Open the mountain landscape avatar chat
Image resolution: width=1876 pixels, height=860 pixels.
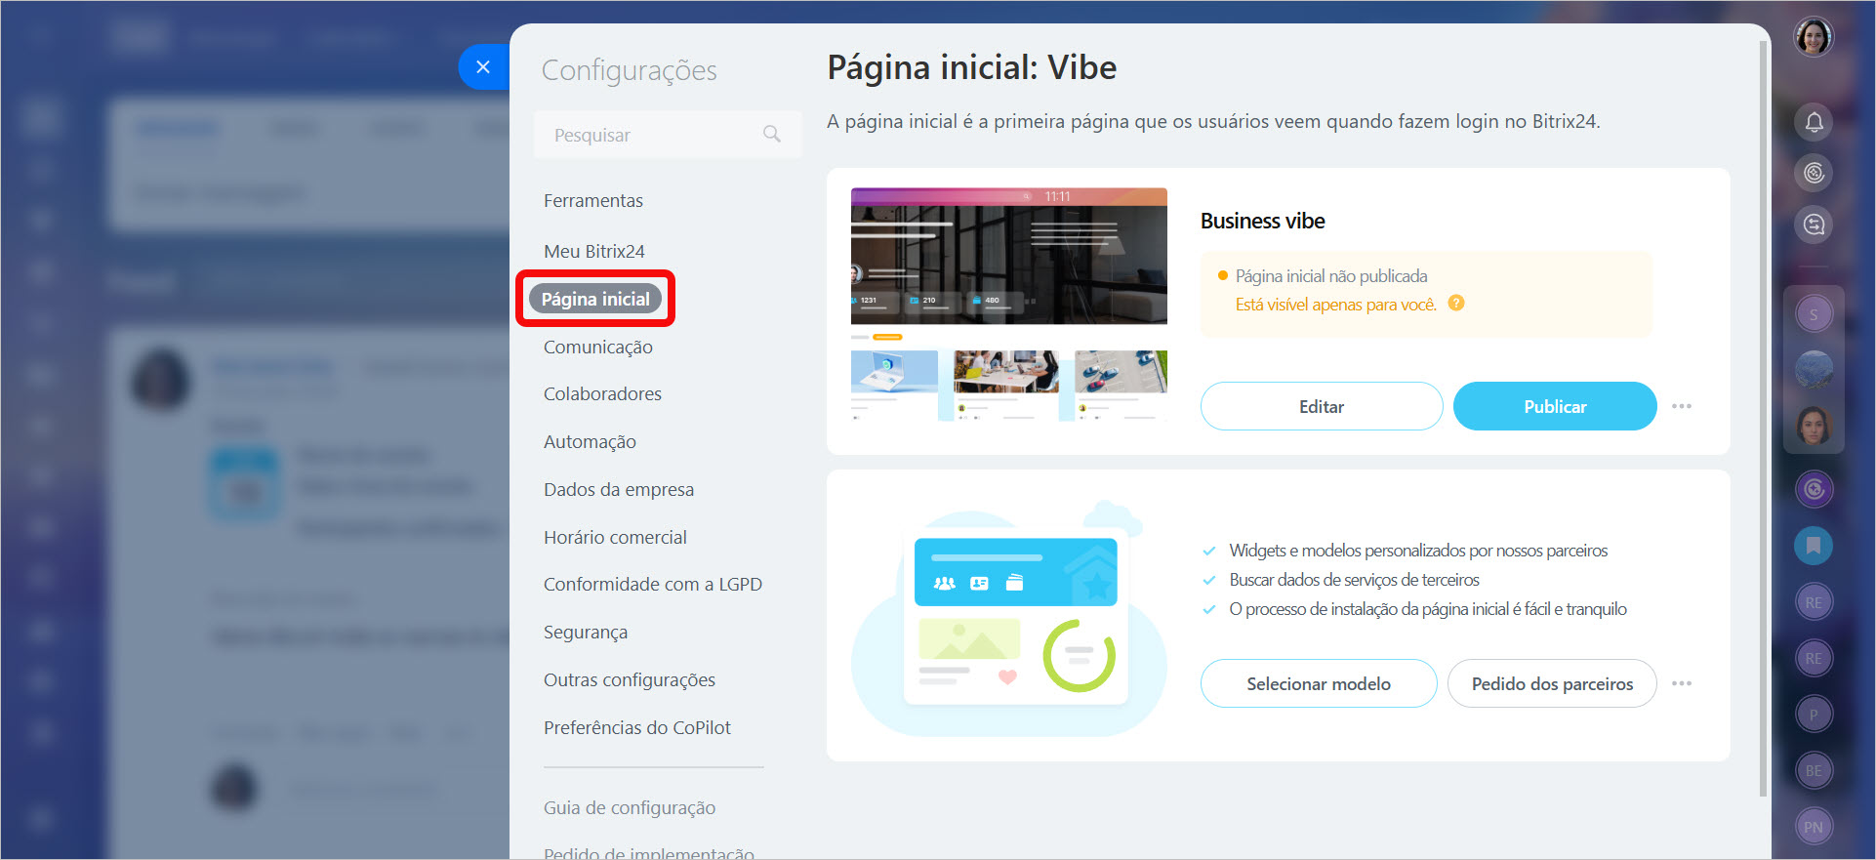[x=1814, y=370]
